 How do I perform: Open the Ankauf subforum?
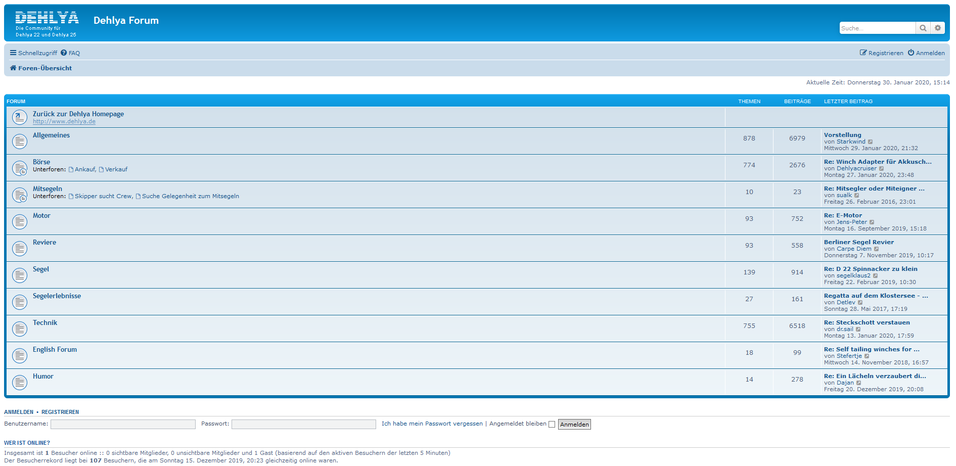84,169
